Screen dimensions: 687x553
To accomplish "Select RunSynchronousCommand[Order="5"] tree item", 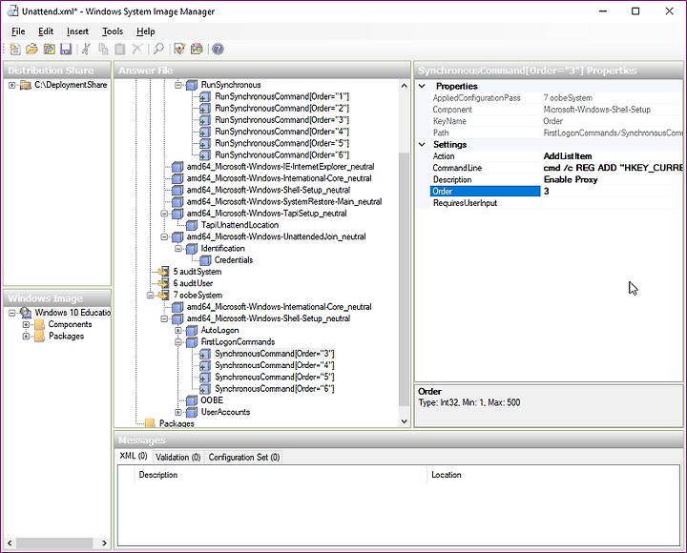I will [x=281, y=143].
